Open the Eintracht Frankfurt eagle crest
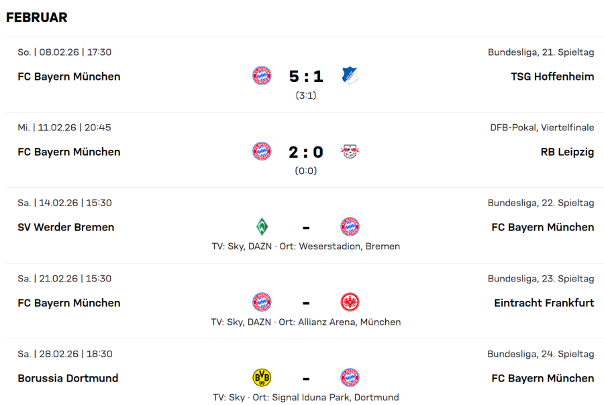 [350, 302]
